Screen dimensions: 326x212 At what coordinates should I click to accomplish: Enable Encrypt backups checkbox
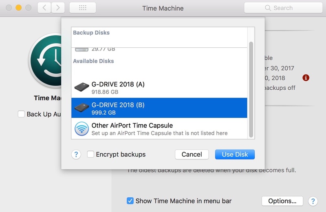click(x=90, y=155)
